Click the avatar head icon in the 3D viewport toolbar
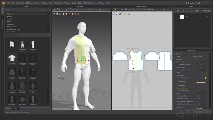Screen dimensions: 213x120 tap(72, 14)
